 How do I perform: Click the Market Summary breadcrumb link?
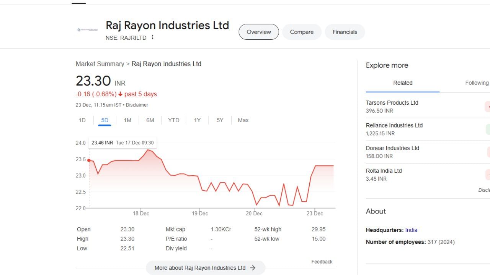click(100, 64)
